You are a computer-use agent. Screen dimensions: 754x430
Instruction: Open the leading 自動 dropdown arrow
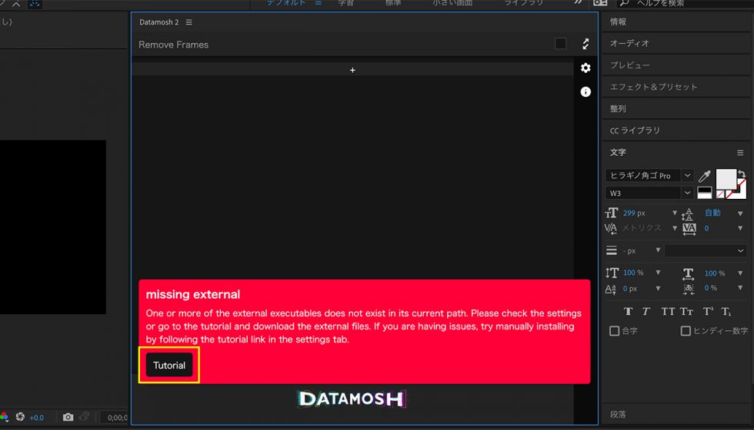[740, 213]
